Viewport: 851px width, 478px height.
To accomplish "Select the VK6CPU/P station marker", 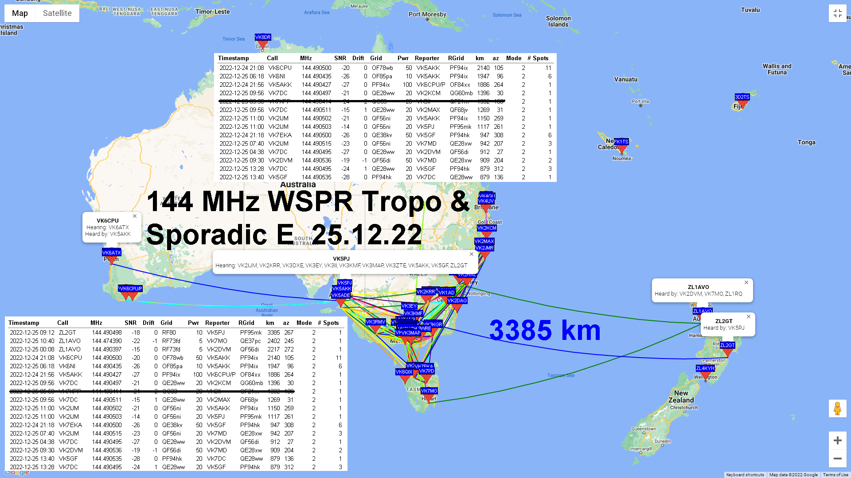I will pyautogui.click(x=131, y=289).
